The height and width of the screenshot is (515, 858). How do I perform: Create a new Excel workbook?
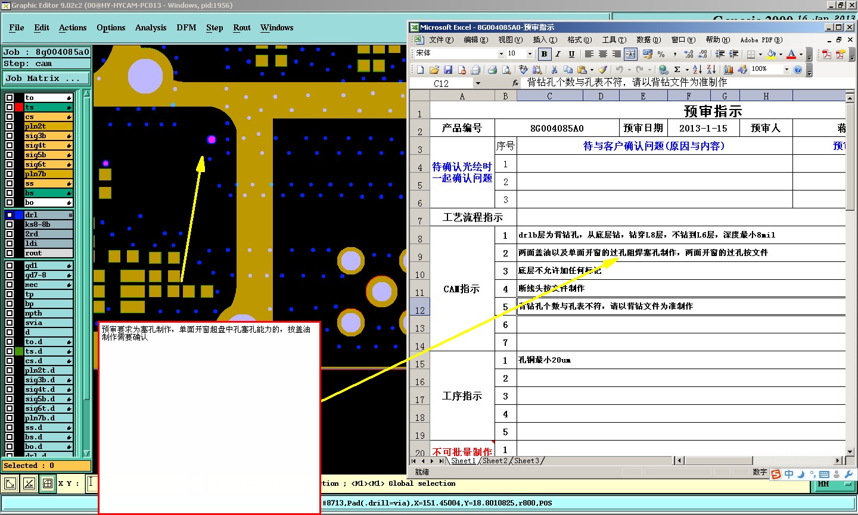[x=420, y=70]
